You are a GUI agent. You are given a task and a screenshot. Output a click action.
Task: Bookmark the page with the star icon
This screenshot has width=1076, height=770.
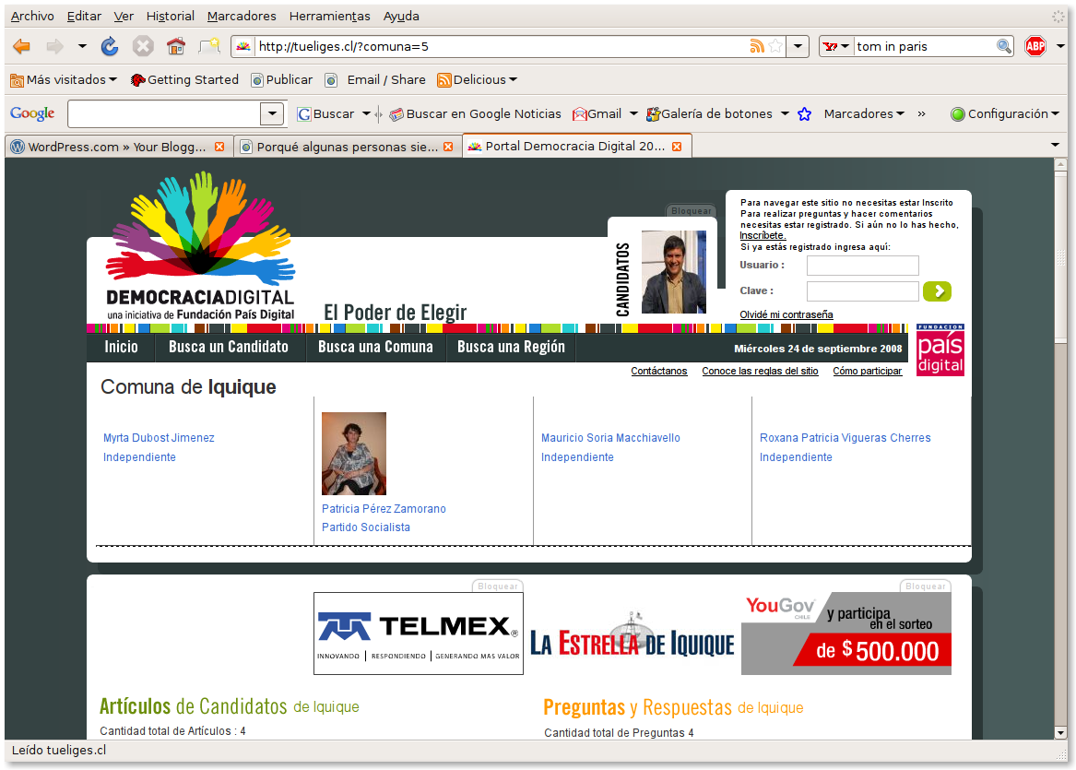[776, 46]
